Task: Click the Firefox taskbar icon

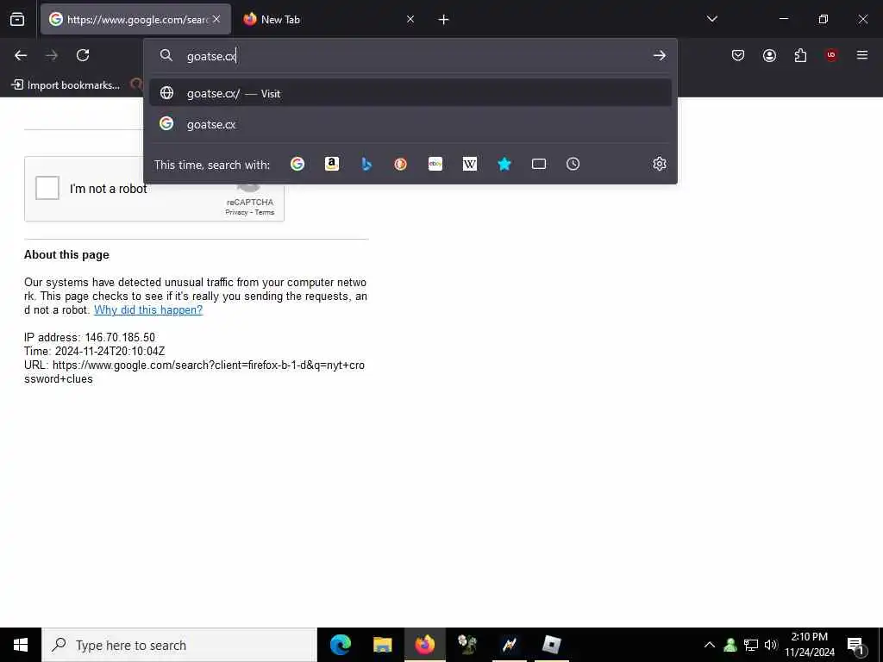Action: coord(424,645)
